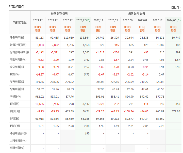Click the reserve ratio value 962.02
The height and width of the screenshot is (153, 183).
(40, 97)
